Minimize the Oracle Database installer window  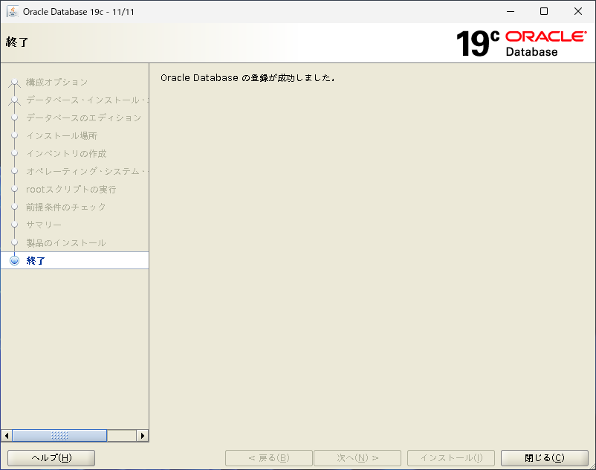(511, 11)
